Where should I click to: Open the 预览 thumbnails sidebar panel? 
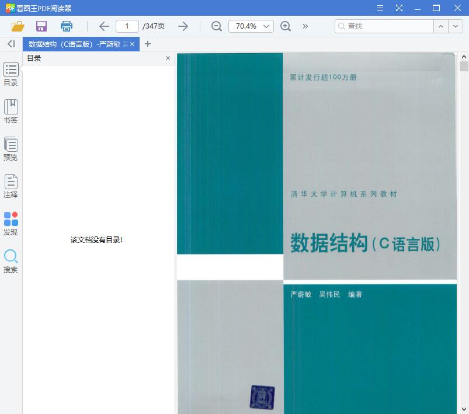(11, 149)
